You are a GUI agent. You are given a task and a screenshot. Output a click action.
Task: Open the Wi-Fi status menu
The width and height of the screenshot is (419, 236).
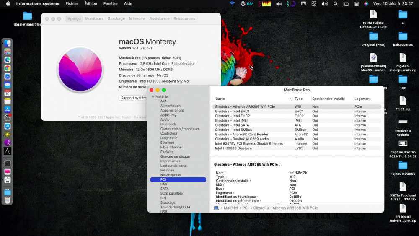232,3
